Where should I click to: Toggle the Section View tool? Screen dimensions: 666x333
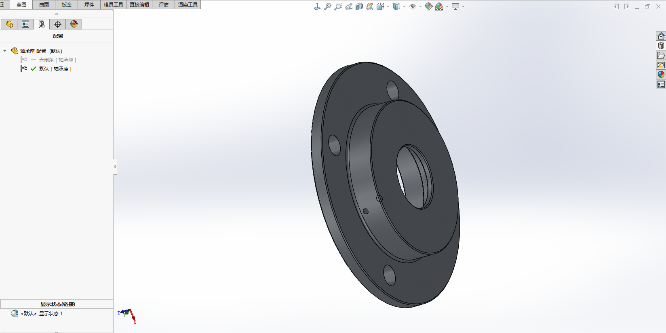click(359, 6)
